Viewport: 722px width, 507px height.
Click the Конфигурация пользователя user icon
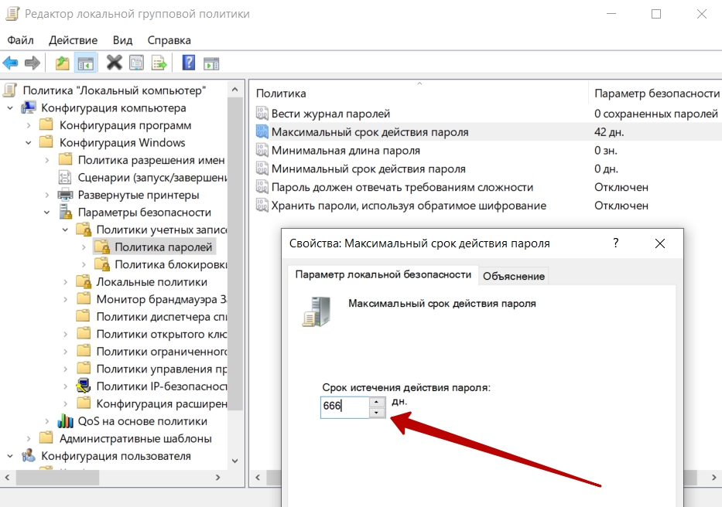click(x=29, y=455)
